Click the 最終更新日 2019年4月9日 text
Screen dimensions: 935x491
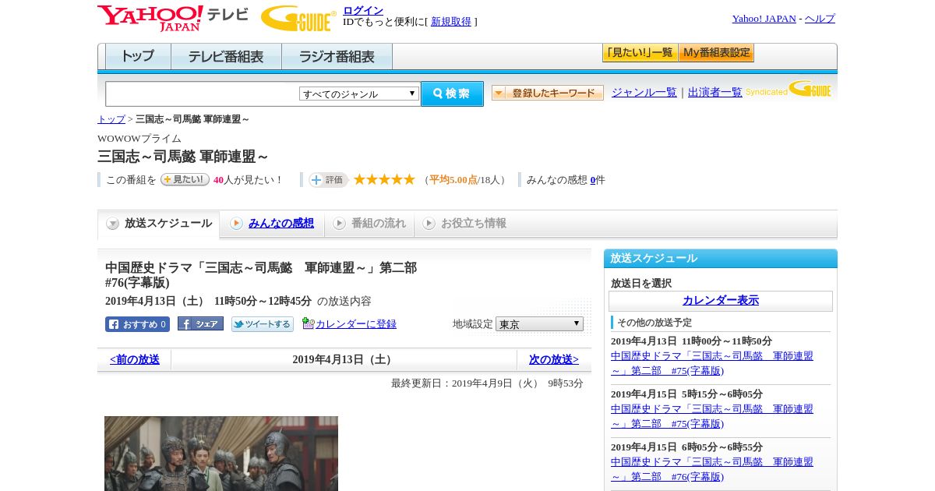pyautogui.click(x=487, y=383)
